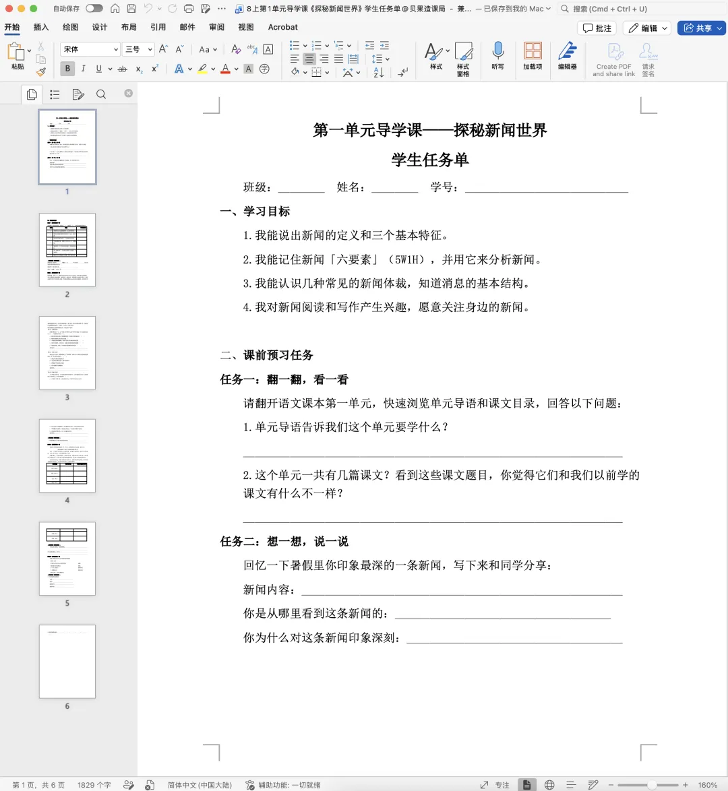Click the Save disk icon
Viewport: 728px width, 791px height.
131,9
